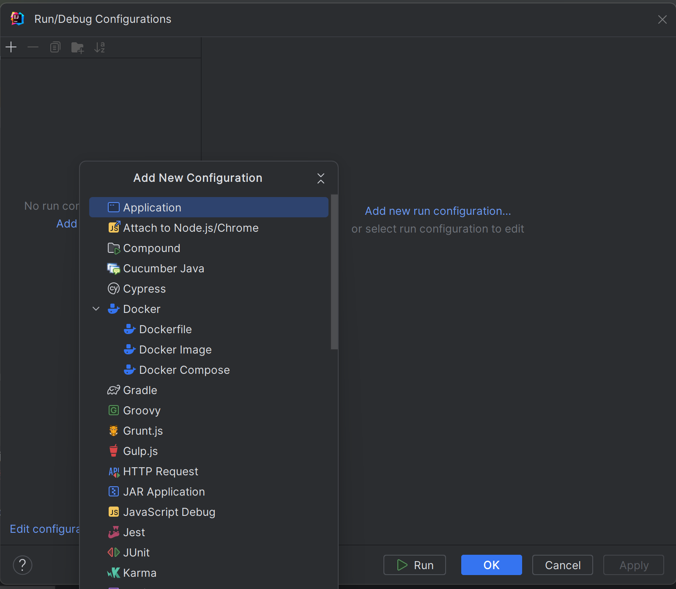Click the JUnit icon
This screenshot has height=589, width=676.
[114, 552]
